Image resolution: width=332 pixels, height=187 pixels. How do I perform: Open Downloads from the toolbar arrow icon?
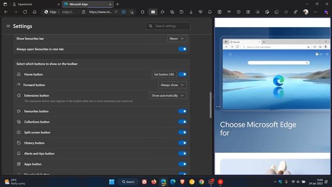191,12
